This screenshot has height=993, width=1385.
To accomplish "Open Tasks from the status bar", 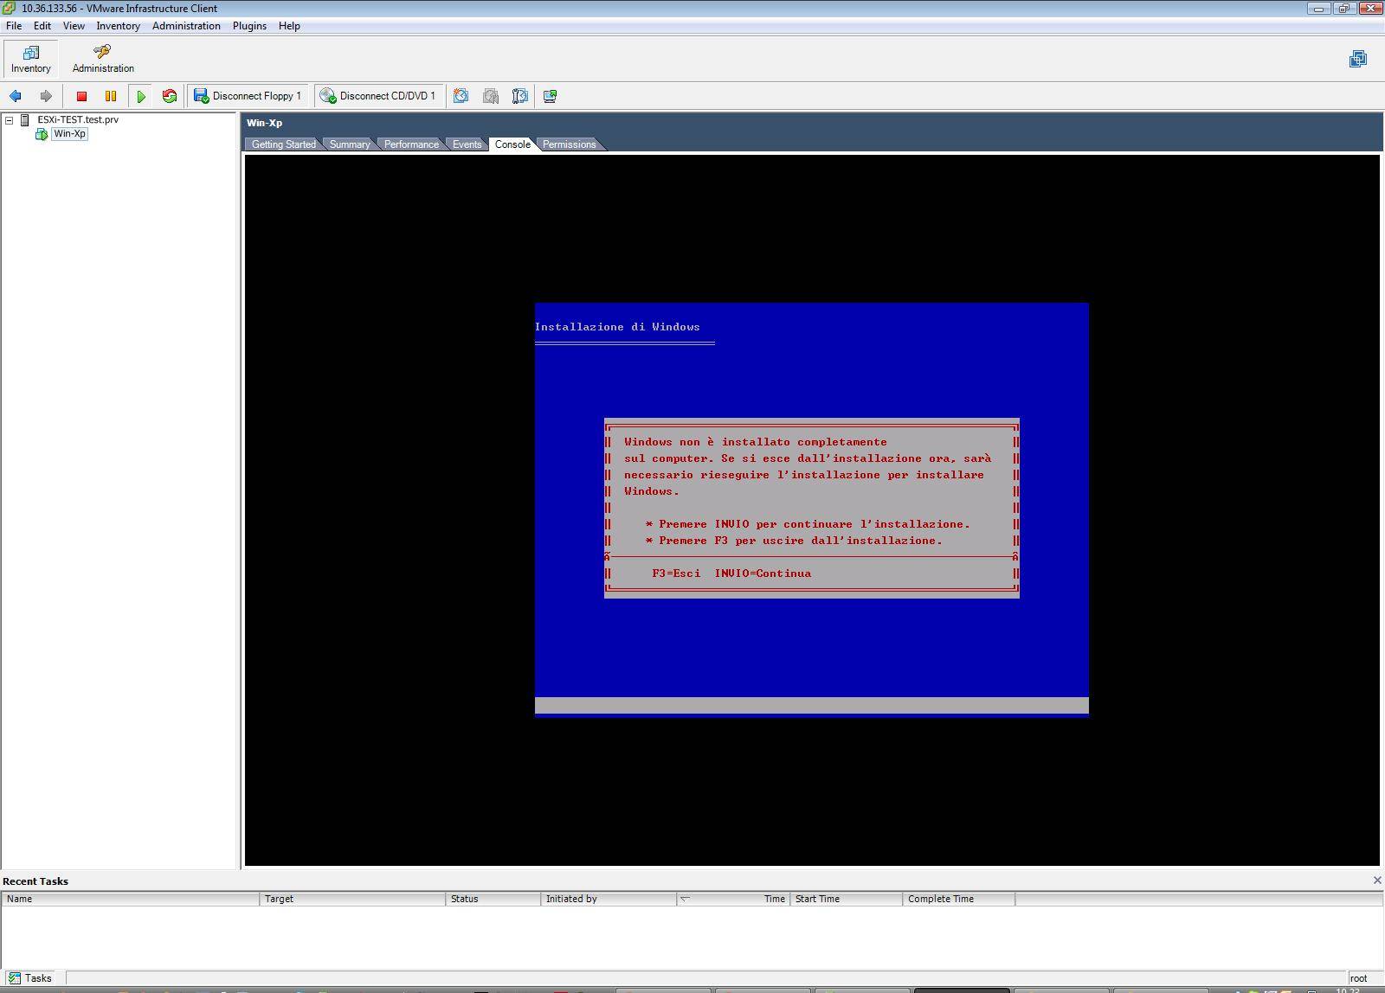I will coord(30,978).
